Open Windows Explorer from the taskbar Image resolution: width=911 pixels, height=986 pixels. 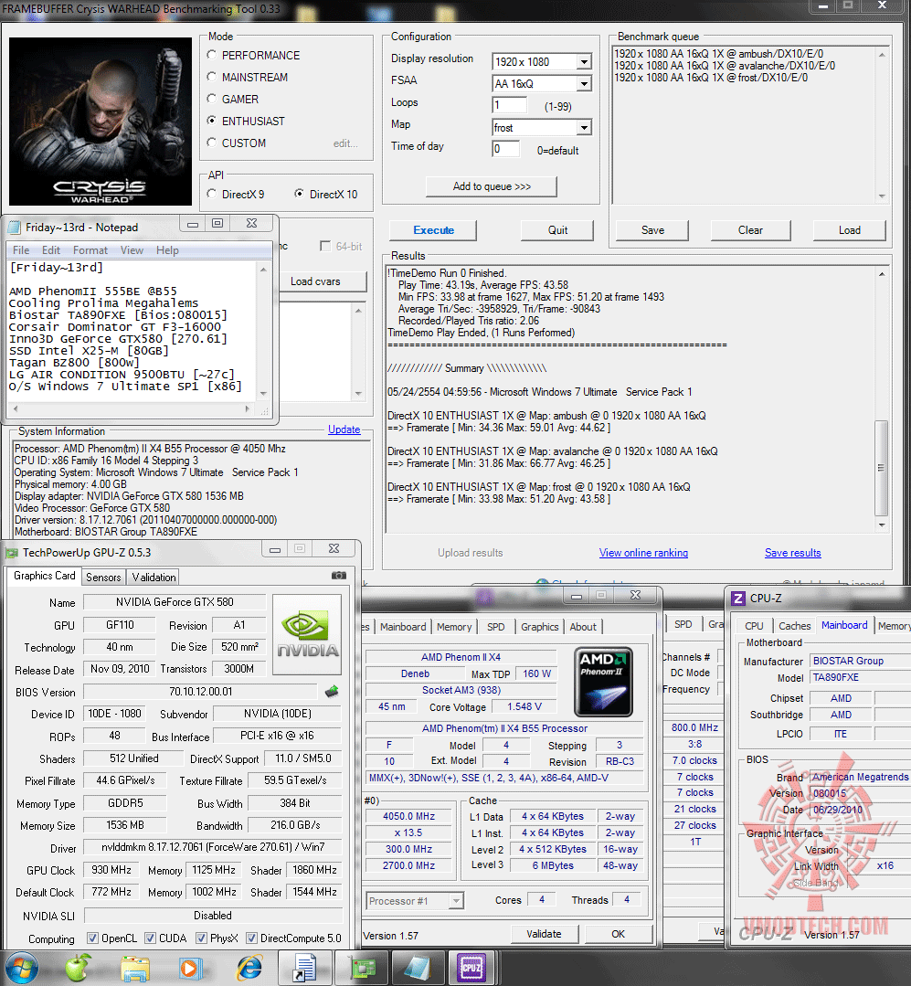pos(135,968)
